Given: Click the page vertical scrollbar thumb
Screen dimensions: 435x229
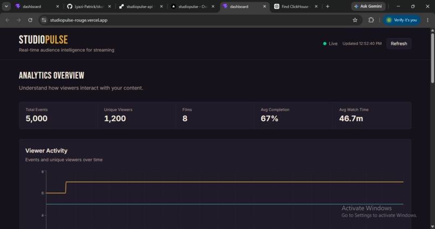Looking at the screenshot, I should tap(432, 58).
